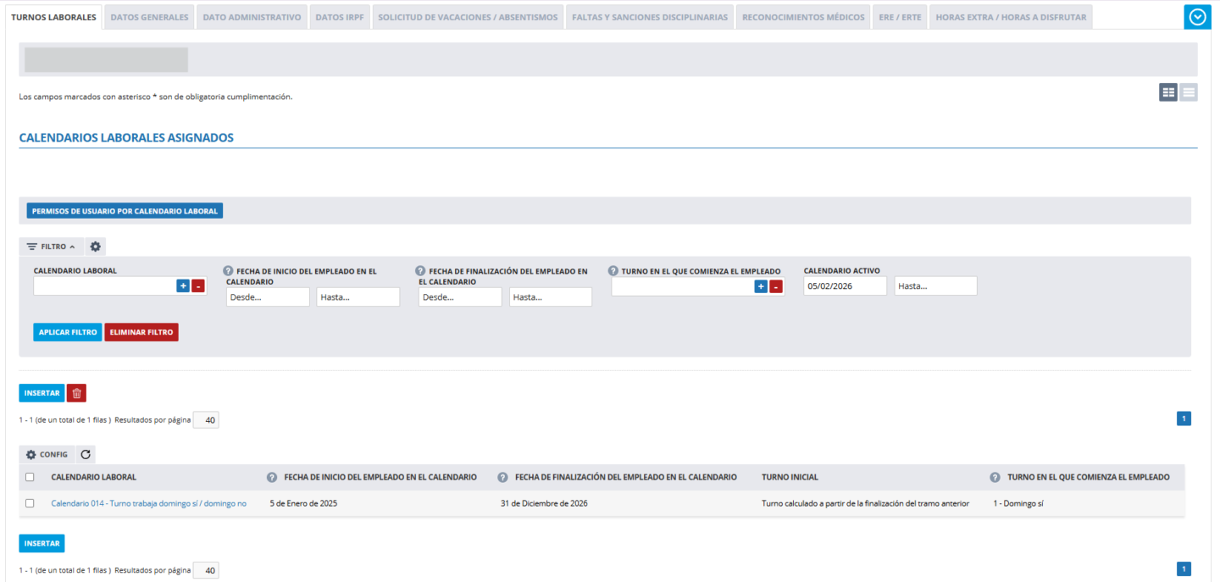The height and width of the screenshot is (582, 1220).
Task: Click the red trash delete icon
Action: click(x=76, y=393)
